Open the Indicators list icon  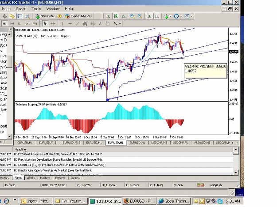point(166,16)
